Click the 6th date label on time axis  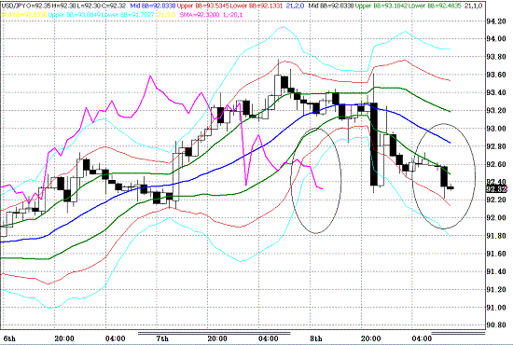pos(8,338)
